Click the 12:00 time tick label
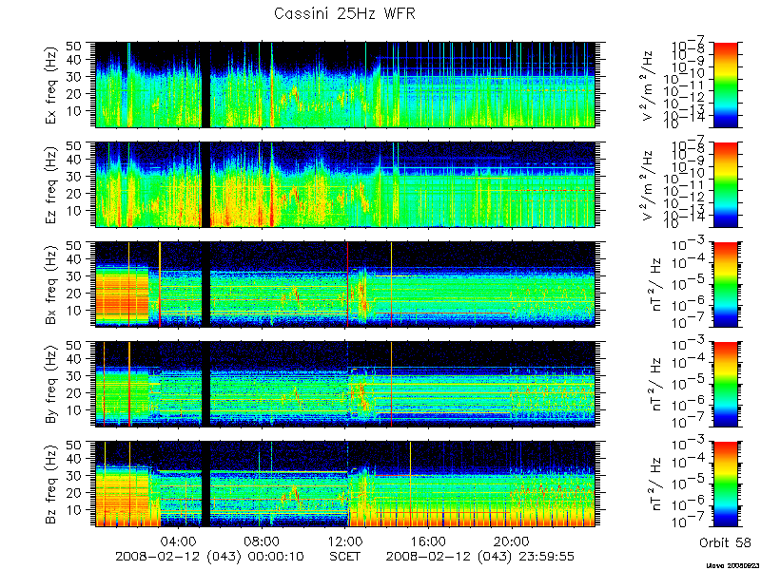 click(345, 541)
